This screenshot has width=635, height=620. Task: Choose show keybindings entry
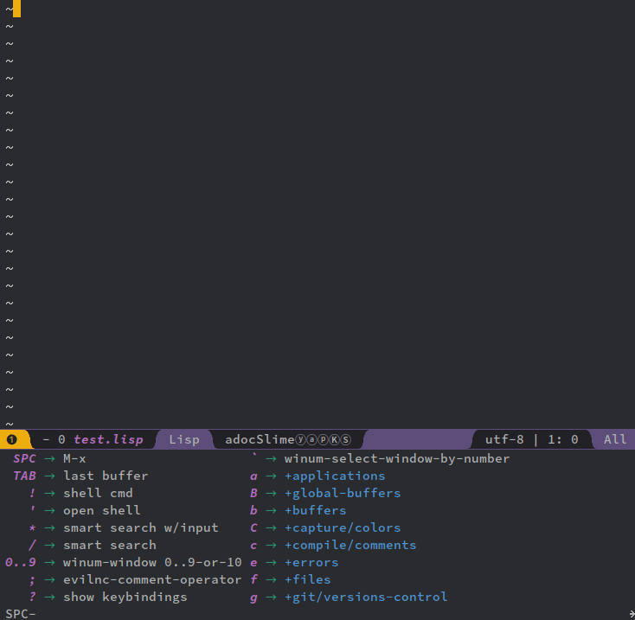click(x=108, y=597)
